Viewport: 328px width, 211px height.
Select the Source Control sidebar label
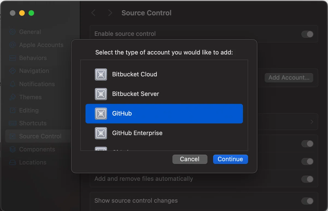point(40,136)
